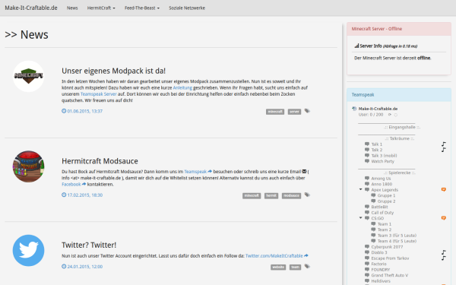This screenshot has width=456, height=285.
Task: Click the Twitter bird logo image
Action: 29,250
